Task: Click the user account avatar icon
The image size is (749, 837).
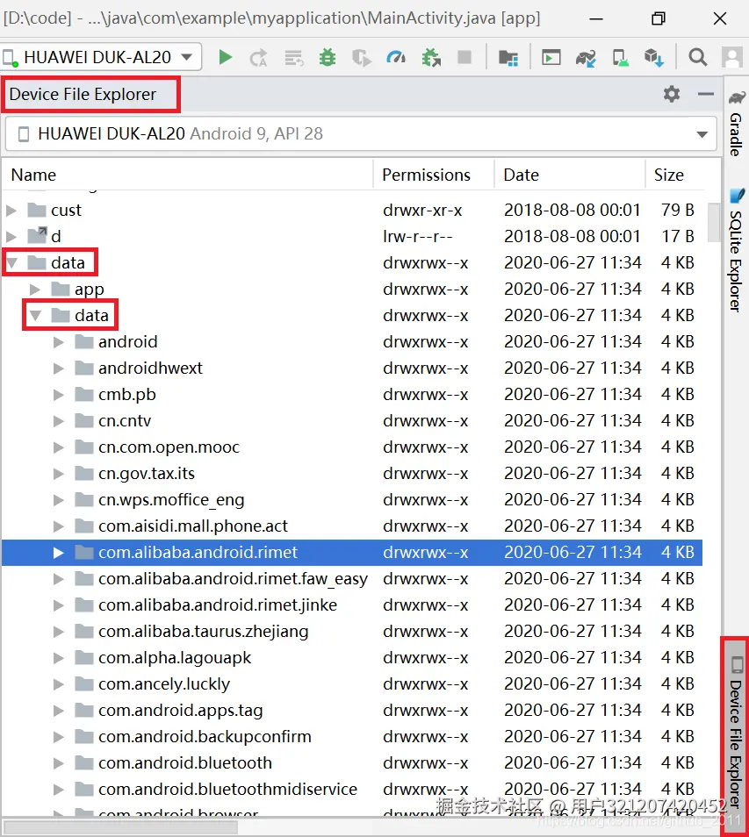Action: (x=732, y=57)
